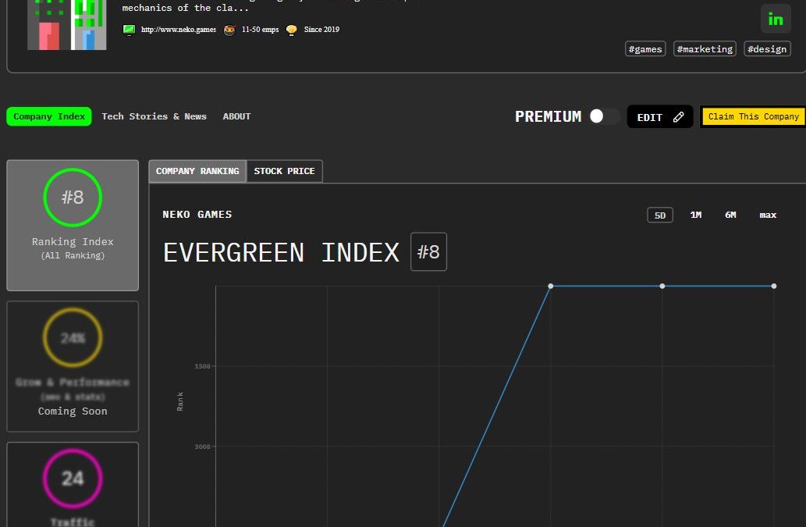This screenshot has height=527, width=806.
Task: Switch to Company Index tab
Action: tap(49, 116)
